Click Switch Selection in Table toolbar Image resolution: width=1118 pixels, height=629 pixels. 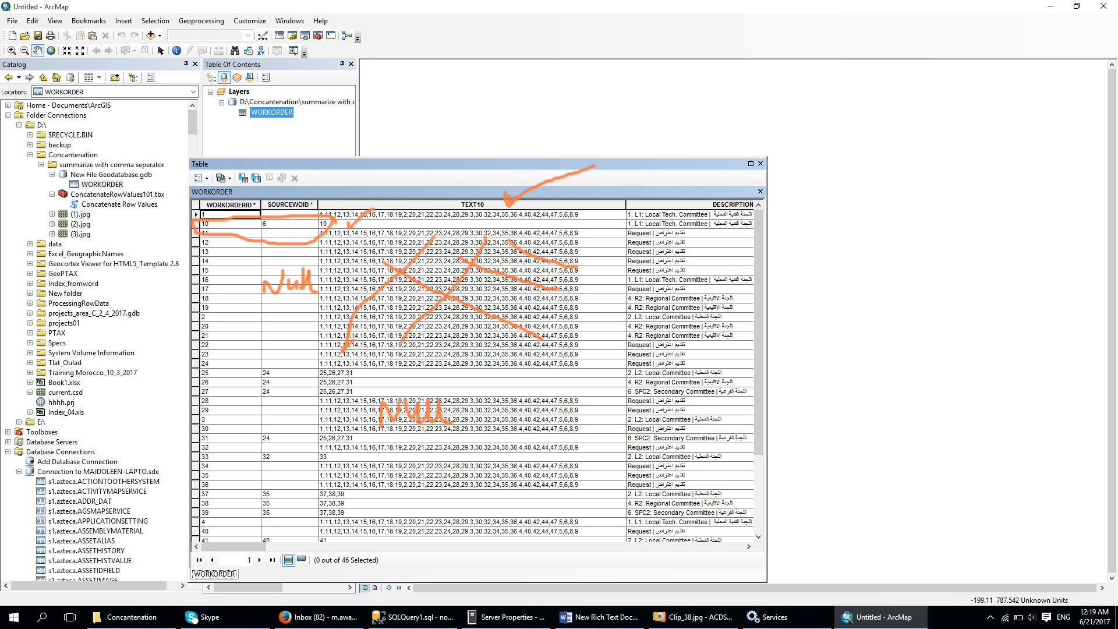coord(256,178)
